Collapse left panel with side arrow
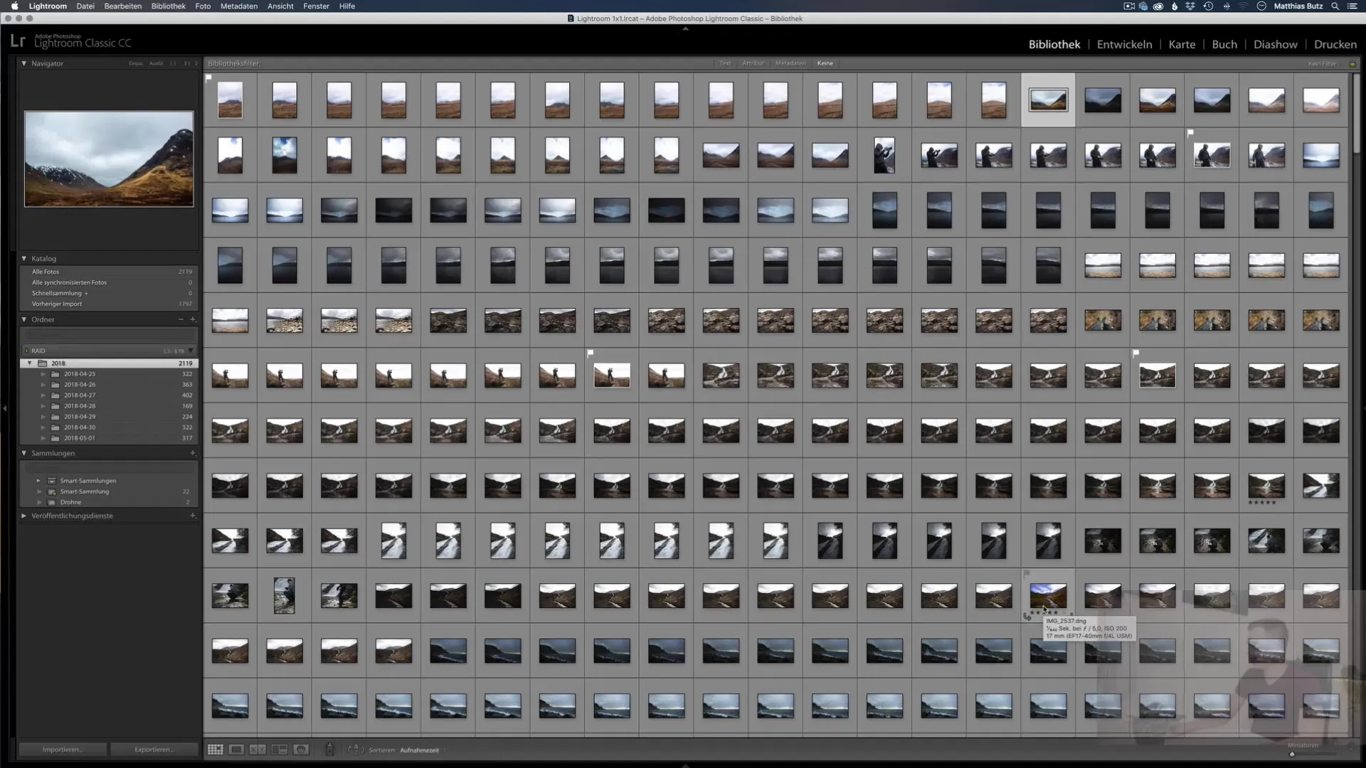Image resolution: width=1366 pixels, height=768 pixels. coord(5,408)
